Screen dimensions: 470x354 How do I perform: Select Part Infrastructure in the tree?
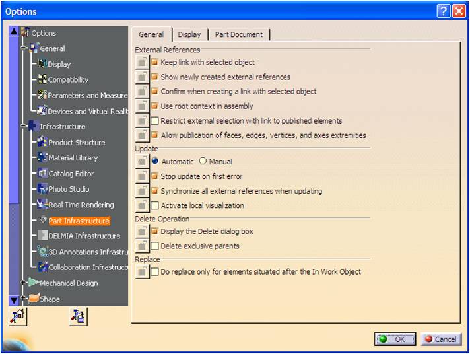tap(79, 221)
